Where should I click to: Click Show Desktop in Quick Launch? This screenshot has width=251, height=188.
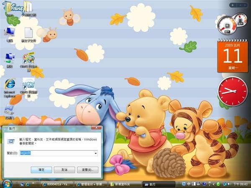pyautogui.click(x=22, y=184)
